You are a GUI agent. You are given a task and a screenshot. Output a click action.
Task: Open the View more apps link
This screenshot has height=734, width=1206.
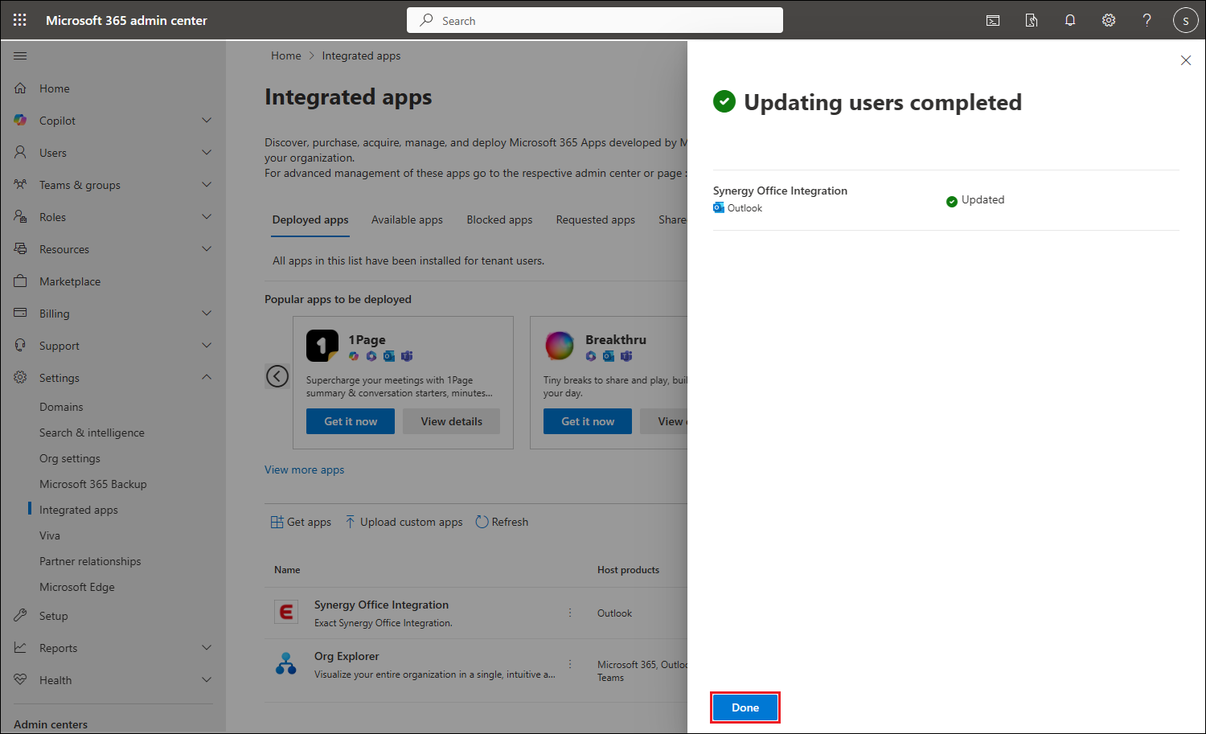click(x=304, y=470)
